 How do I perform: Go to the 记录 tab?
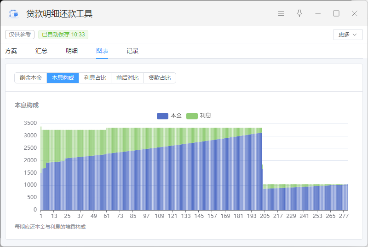click(x=132, y=51)
